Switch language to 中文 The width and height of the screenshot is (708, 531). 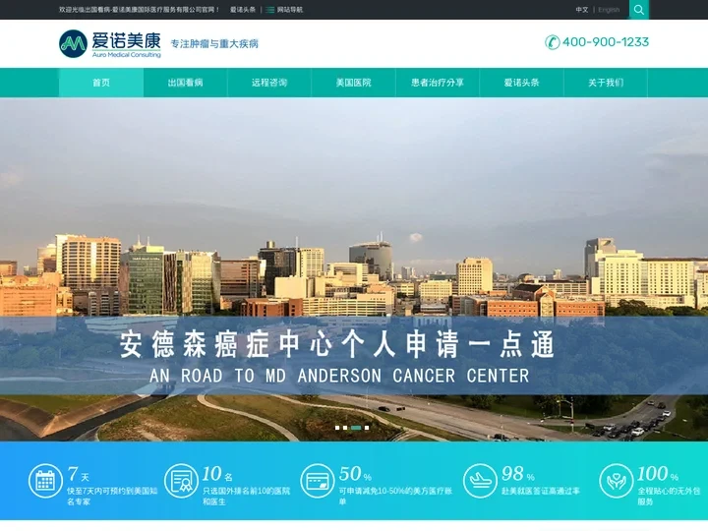pos(581,10)
